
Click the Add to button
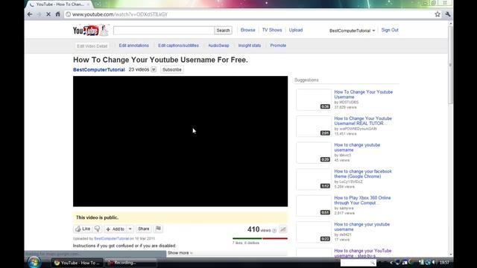pyautogui.click(x=116, y=229)
